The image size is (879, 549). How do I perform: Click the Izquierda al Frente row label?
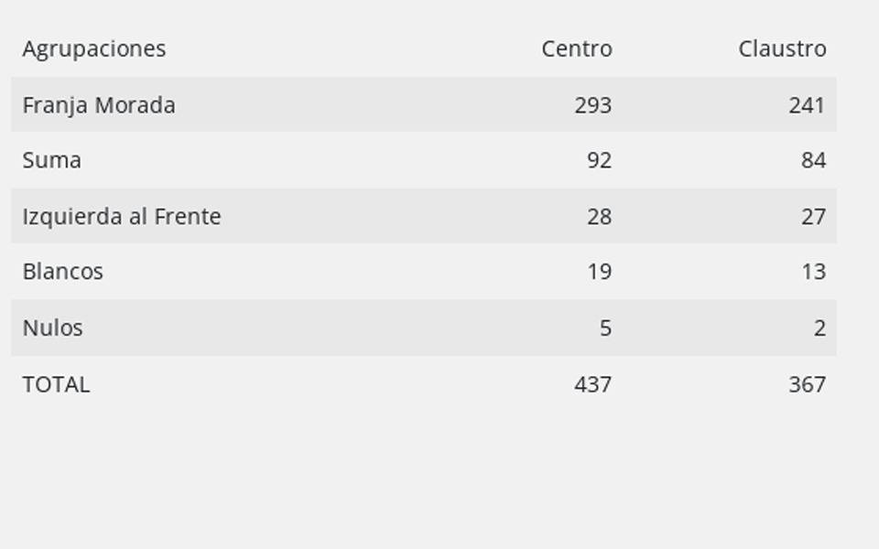tap(122, 216)
